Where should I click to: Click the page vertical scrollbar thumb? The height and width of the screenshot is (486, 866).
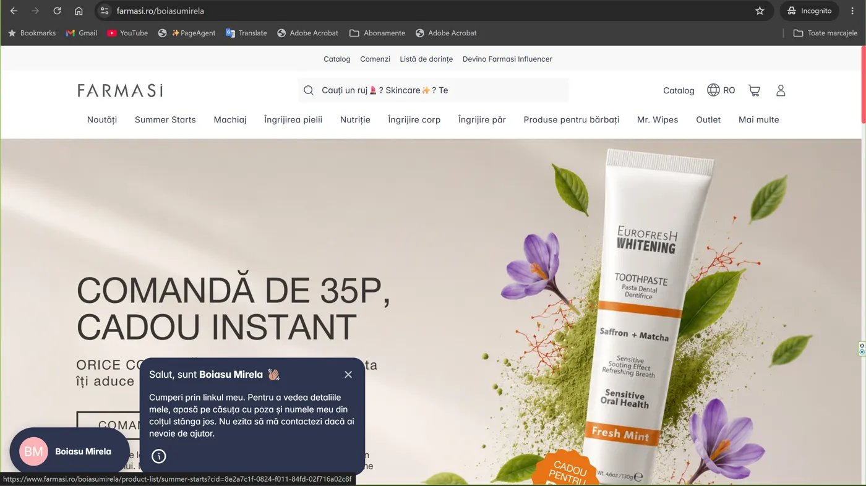click(x=864, y=85)
